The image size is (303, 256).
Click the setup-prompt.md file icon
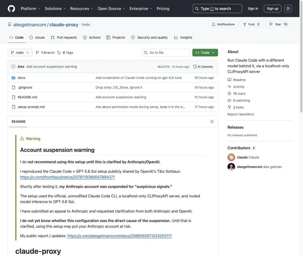coord(13,107)
